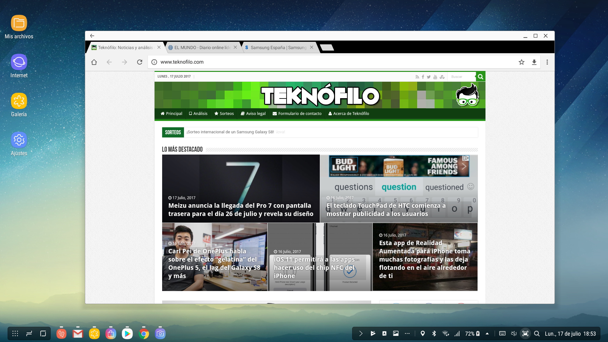The height and width of the screenshot is (342, 608).
Task: Click the Bluetooth tray icon
Action: pyautogui.click(x=434, y=333)
